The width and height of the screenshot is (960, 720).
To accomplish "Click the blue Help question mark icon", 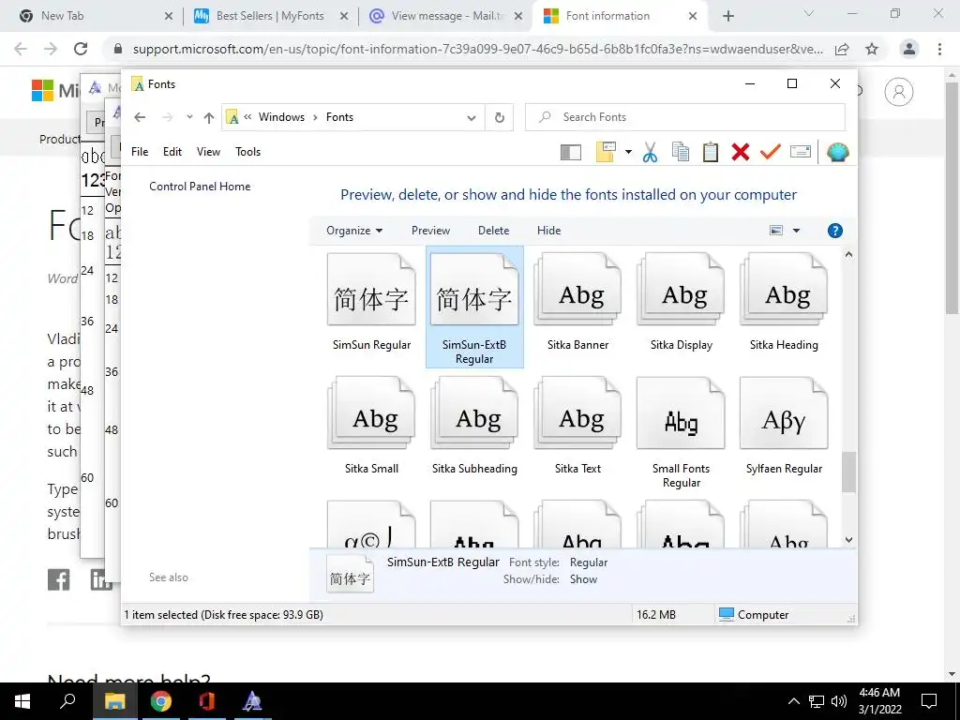I will tap(834, 231).
